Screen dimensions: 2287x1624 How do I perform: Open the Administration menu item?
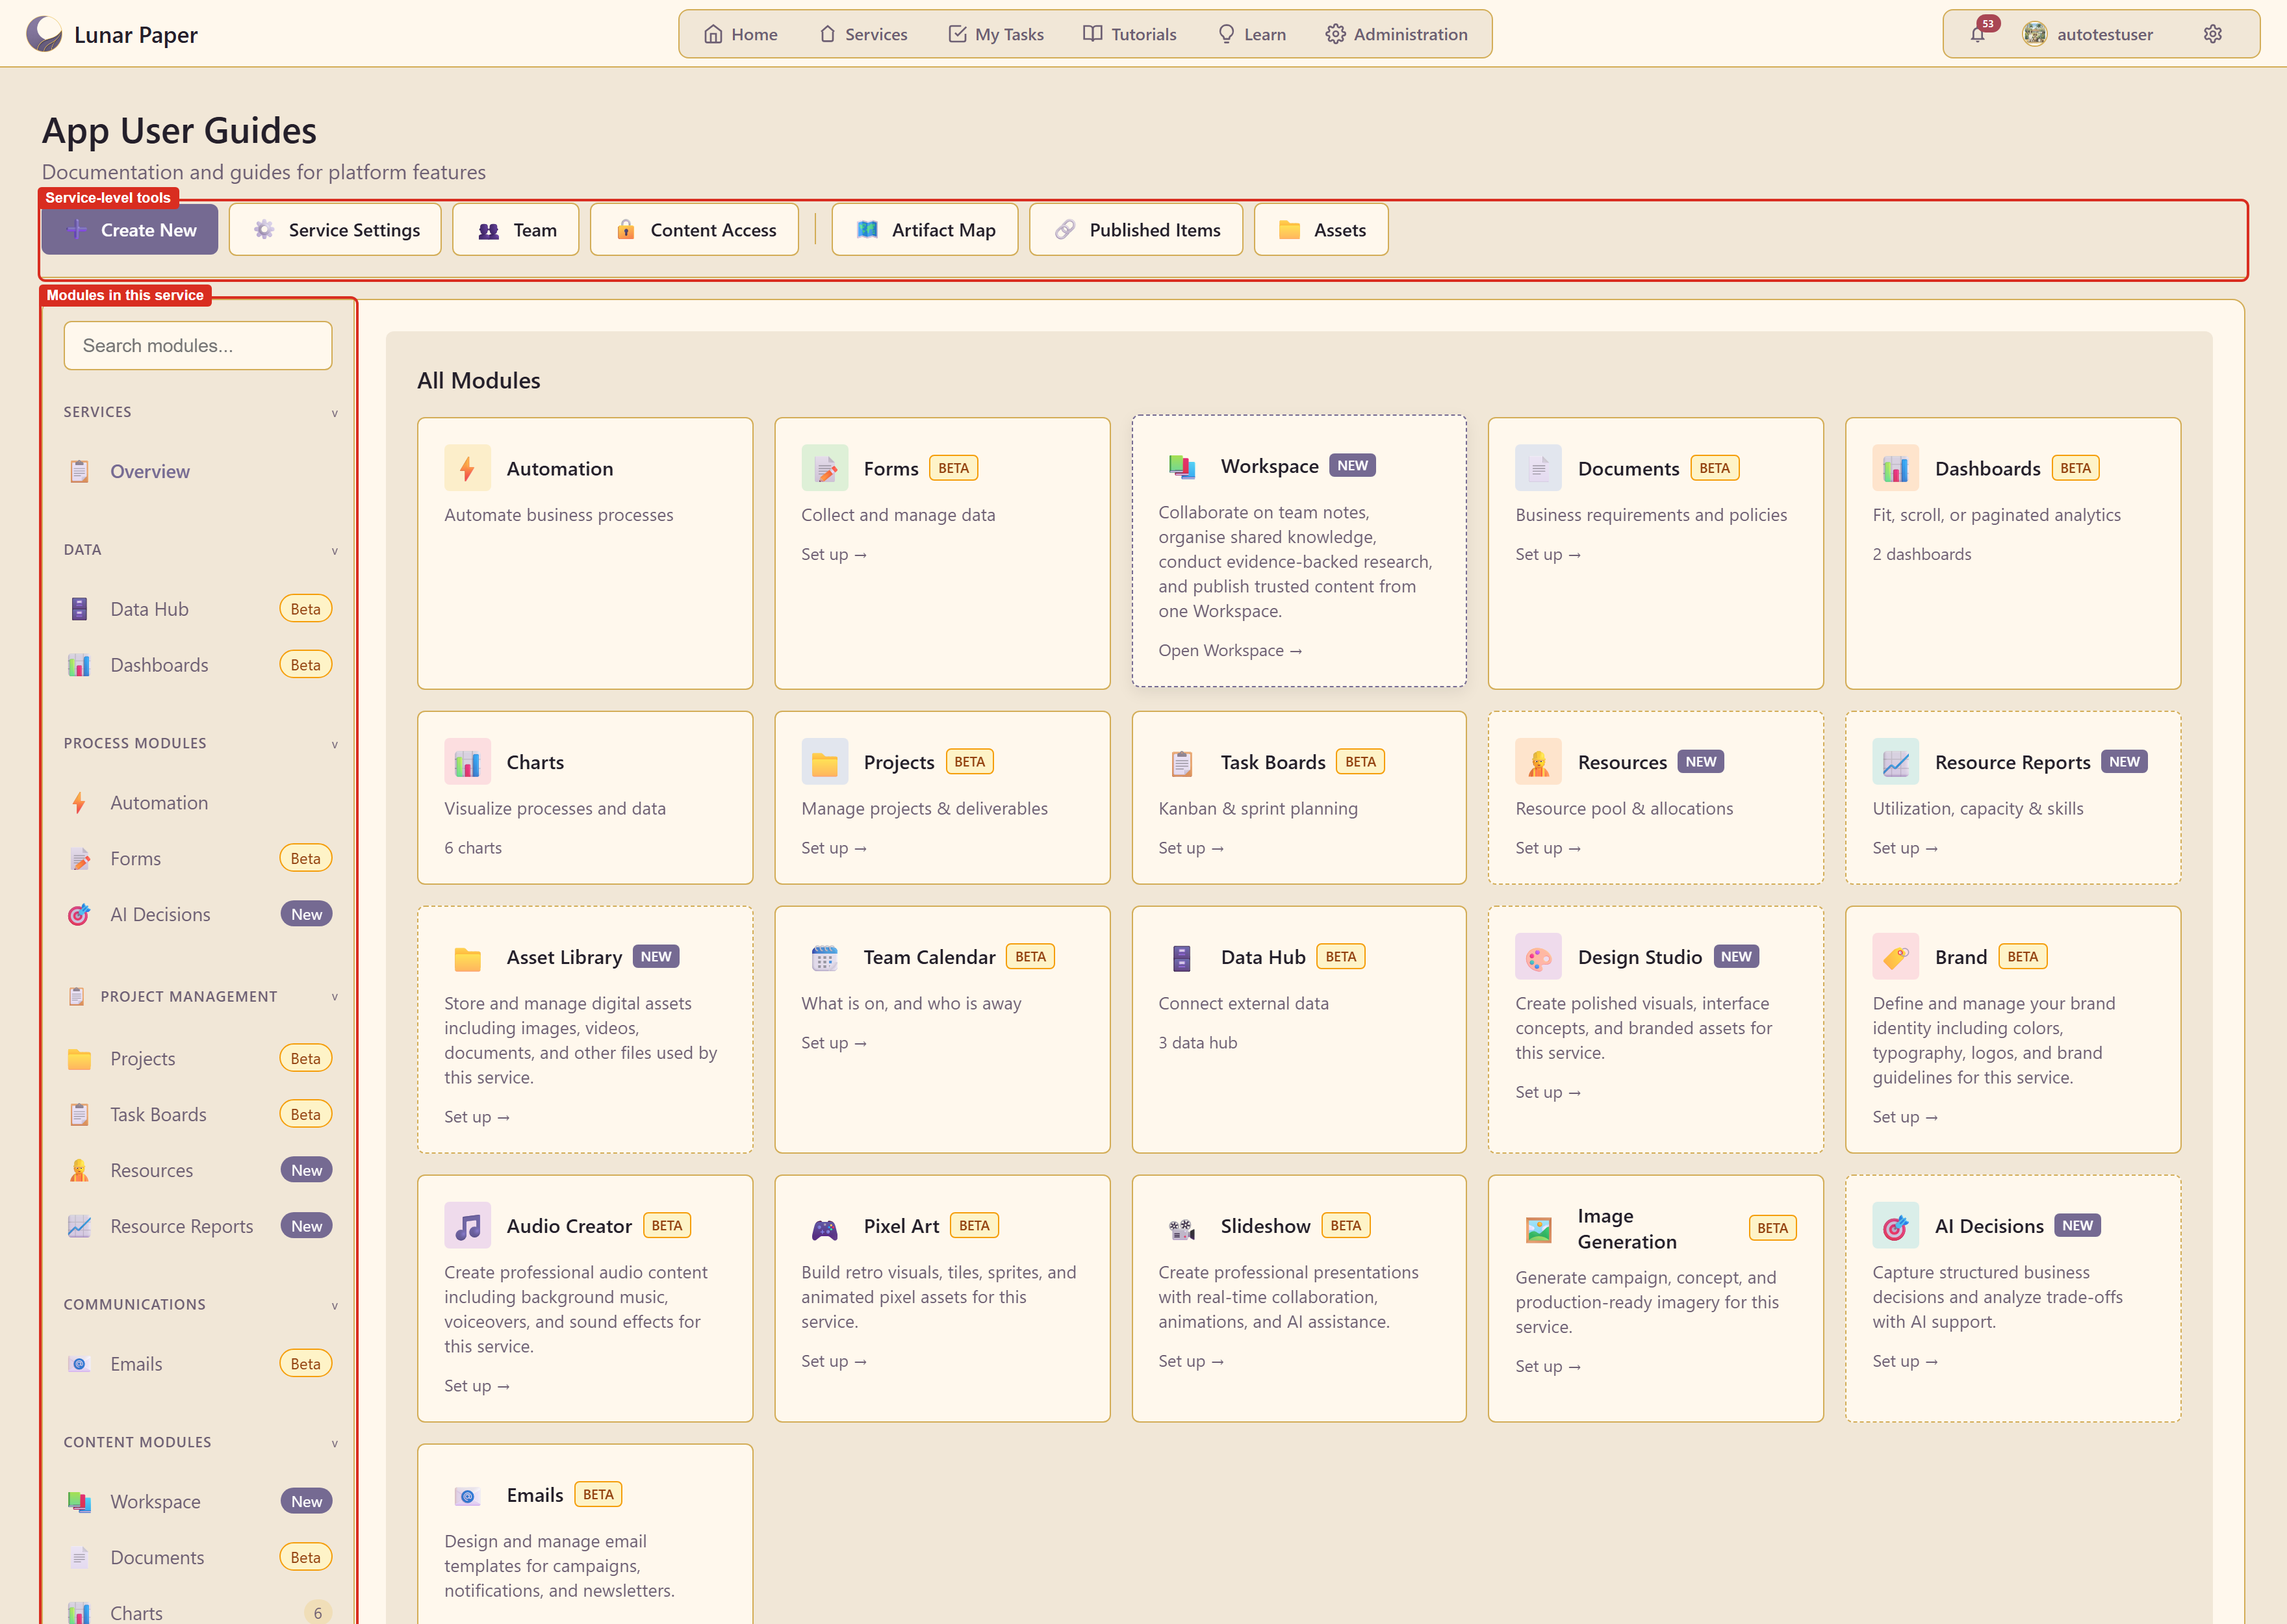click(1396, 34)
